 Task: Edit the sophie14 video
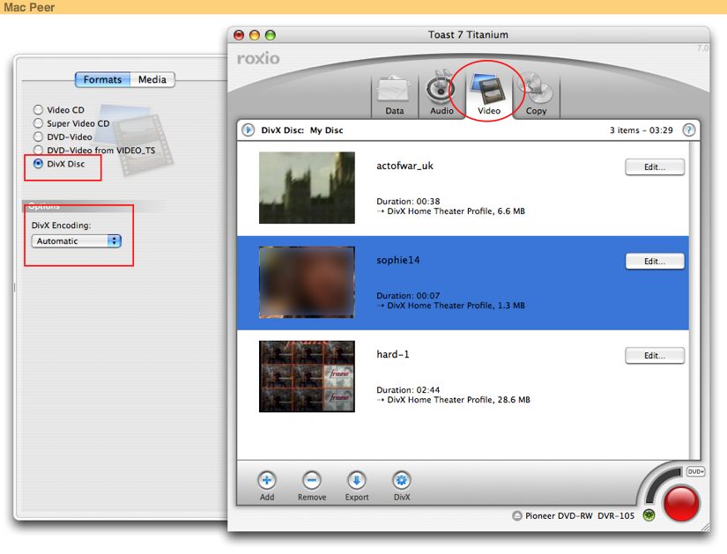(x=655, y=261)
